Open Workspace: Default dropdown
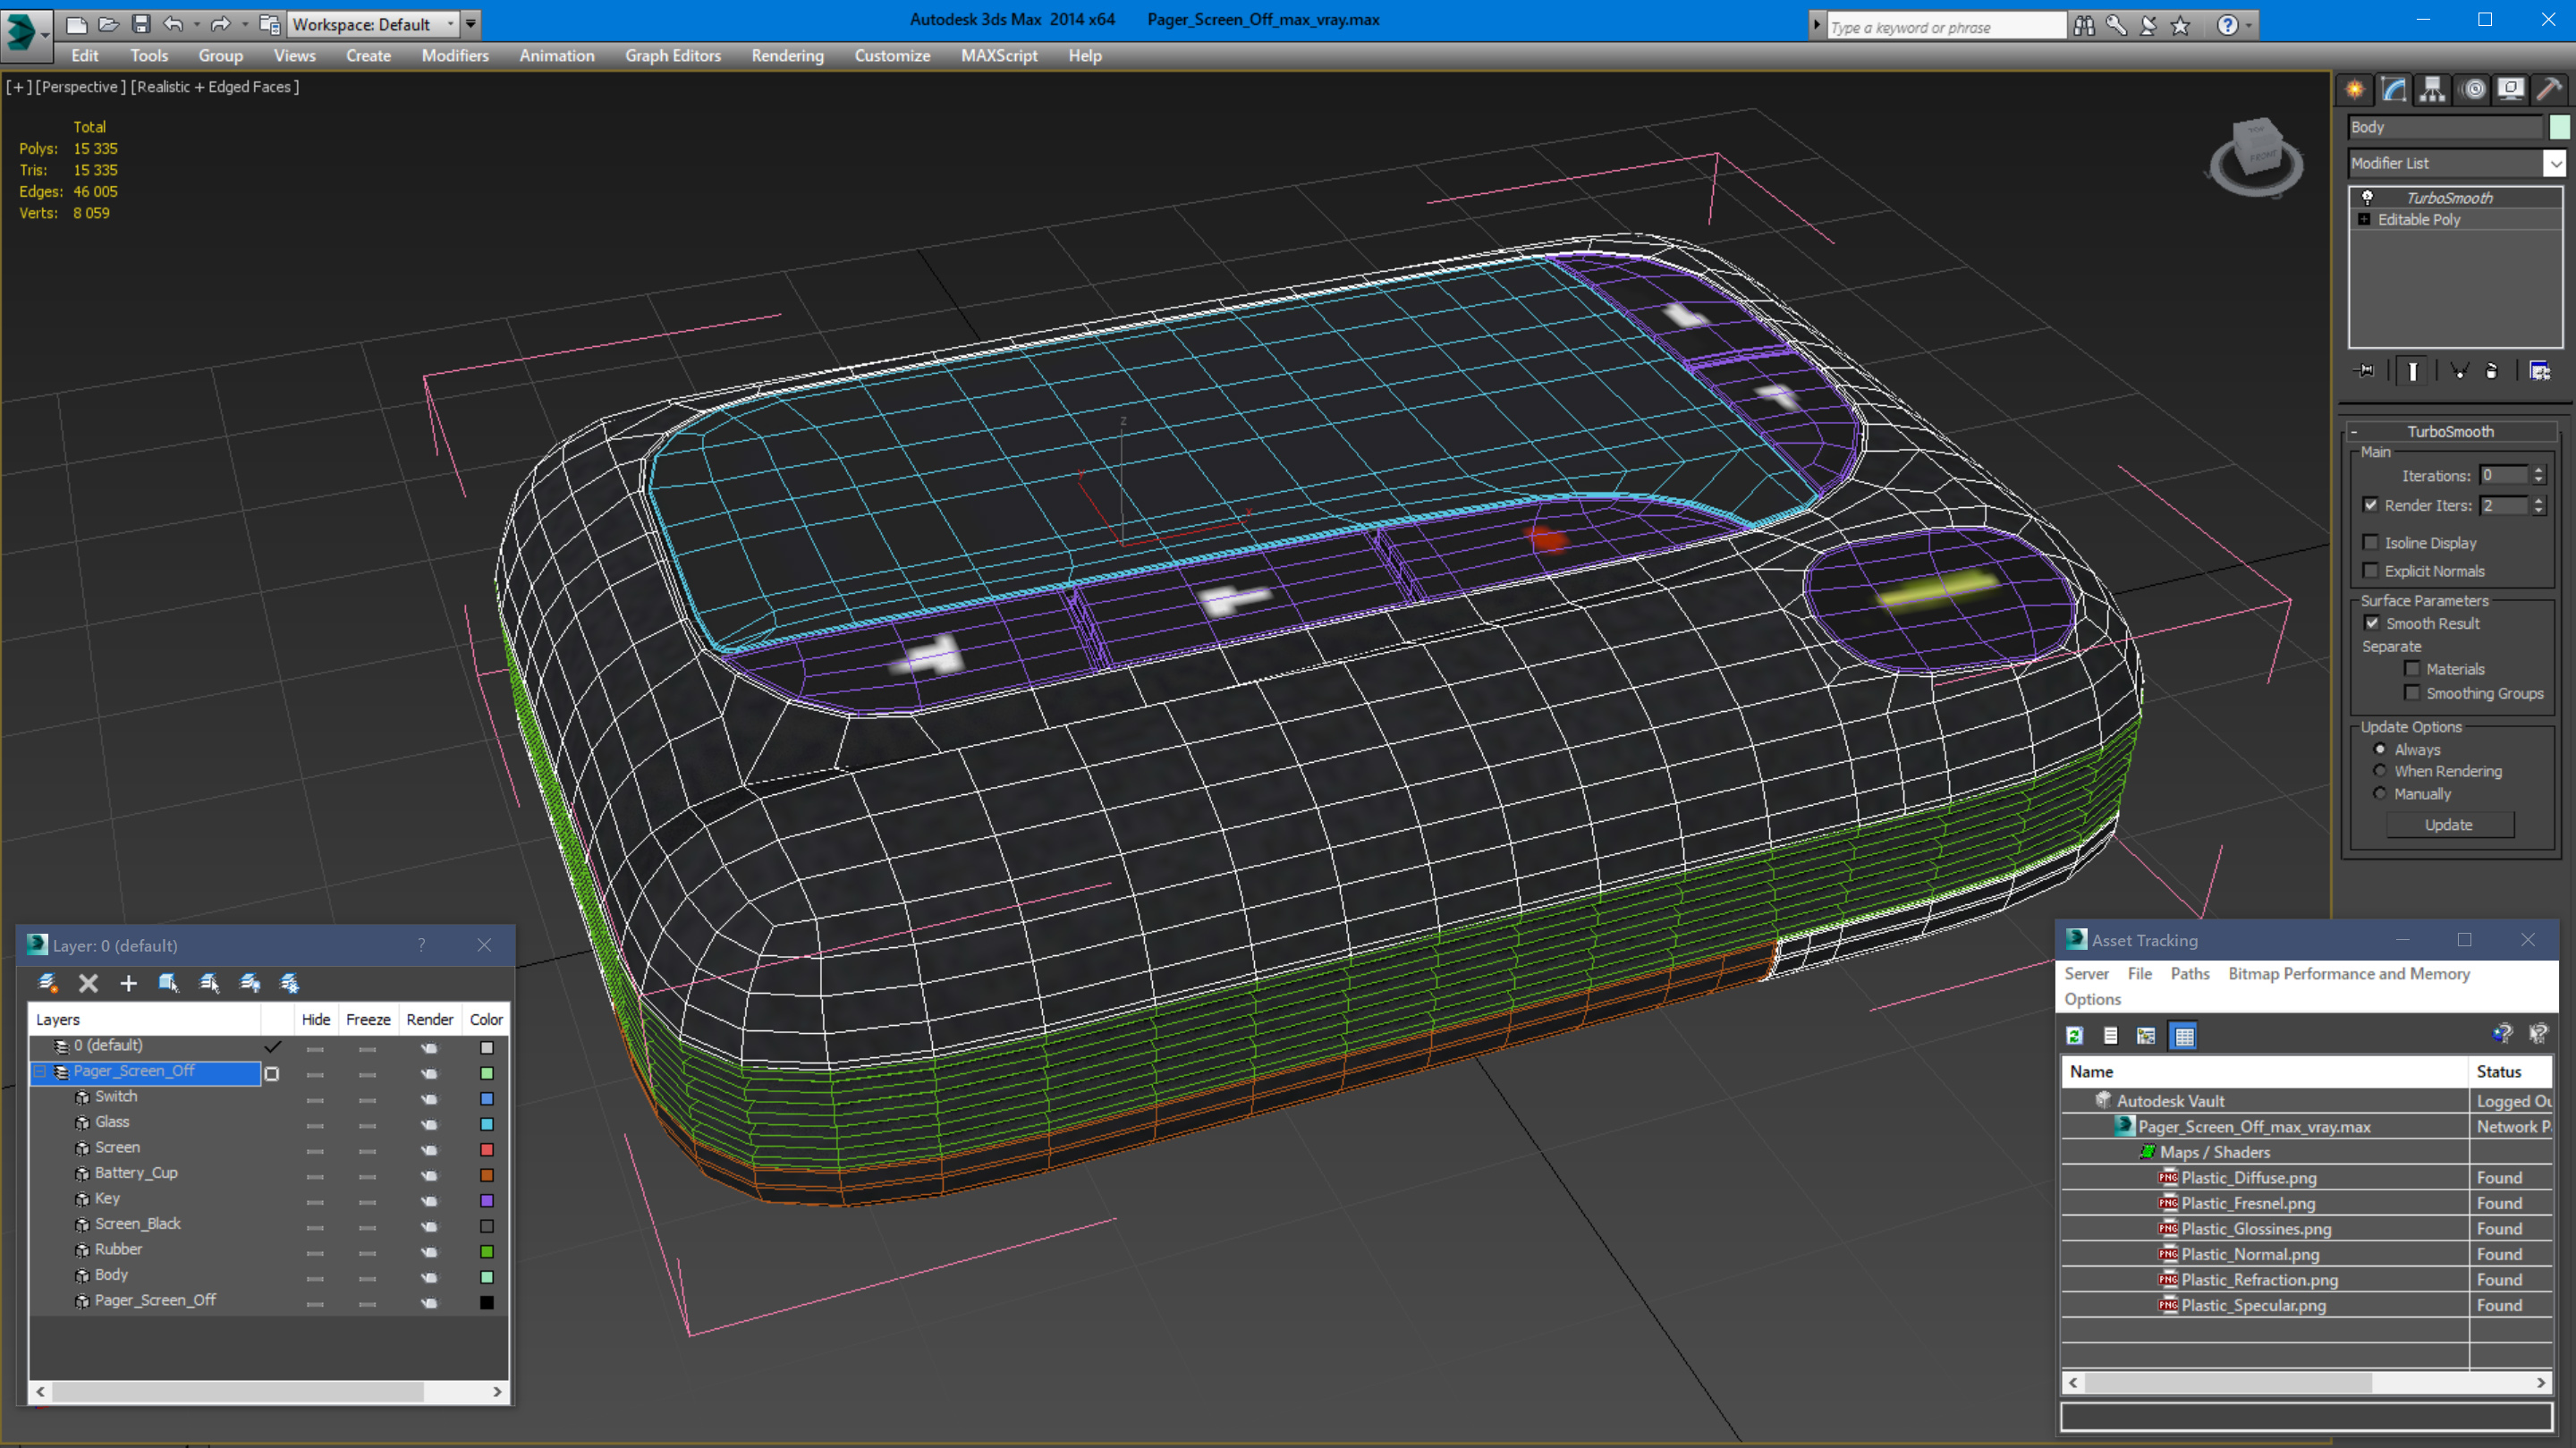Image resolution: width=2576 pixels, height=1448 pixels. 373,24
